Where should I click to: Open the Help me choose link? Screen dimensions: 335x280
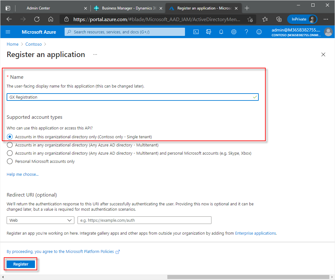tap(23, 174)
